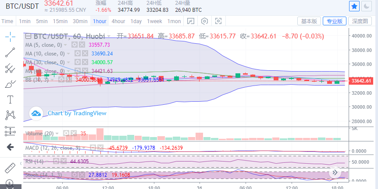The image size is (378, 189).
Task: Open the 深度图 depth chart button
Action: (x=360, y=21)
